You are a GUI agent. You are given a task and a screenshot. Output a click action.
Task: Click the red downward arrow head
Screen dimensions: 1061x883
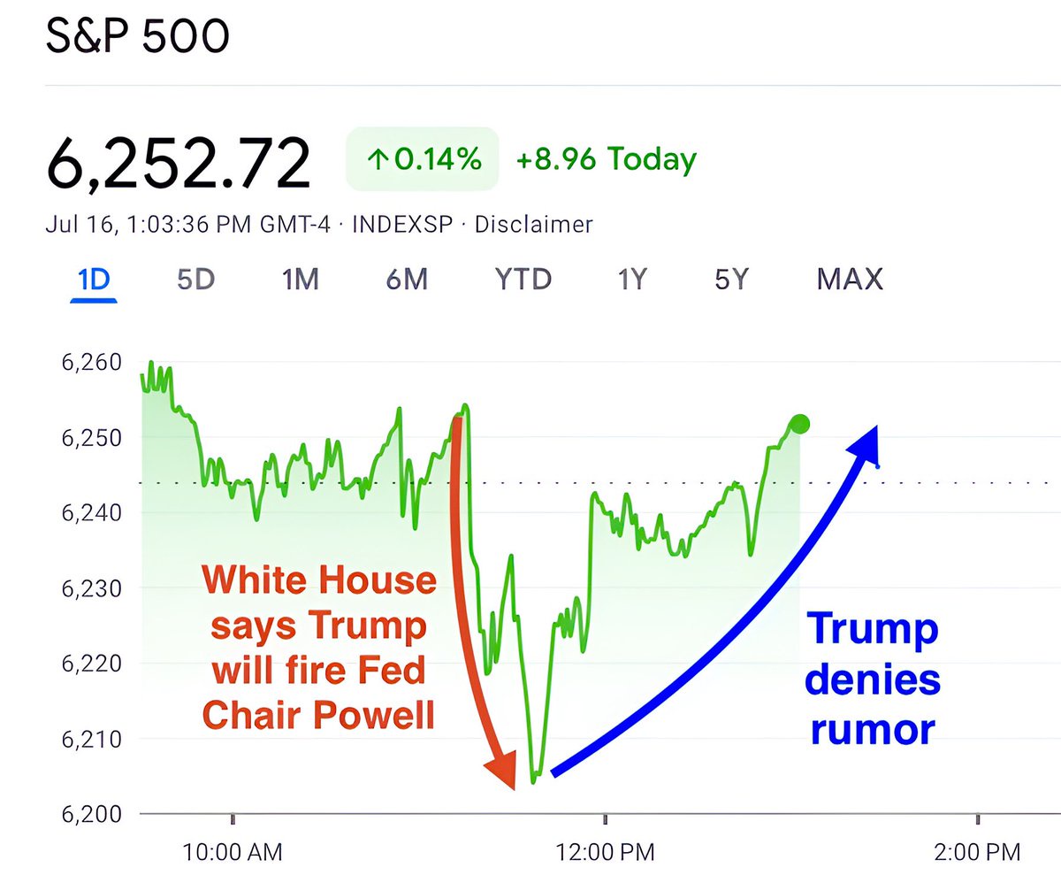point(502,766)
